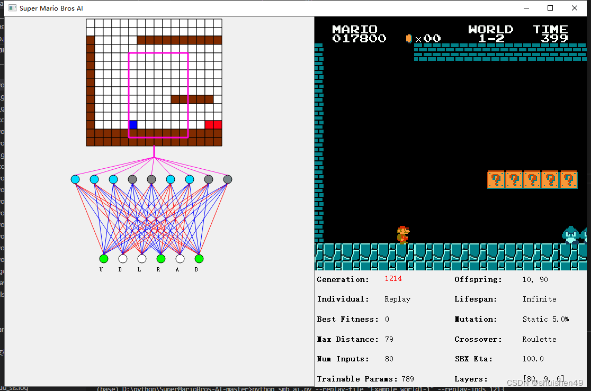Click the green U output node
Screen dimensions: 591x391
click(104, 259)
